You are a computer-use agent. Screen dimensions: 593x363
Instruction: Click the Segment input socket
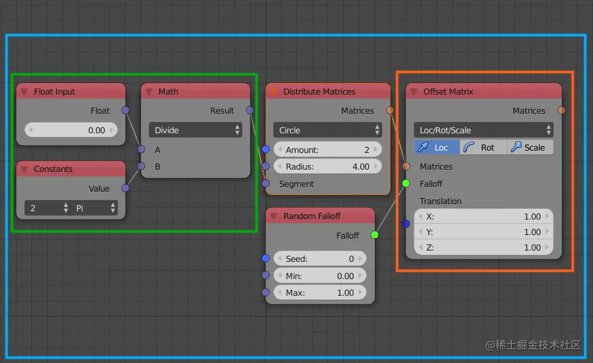266,183
